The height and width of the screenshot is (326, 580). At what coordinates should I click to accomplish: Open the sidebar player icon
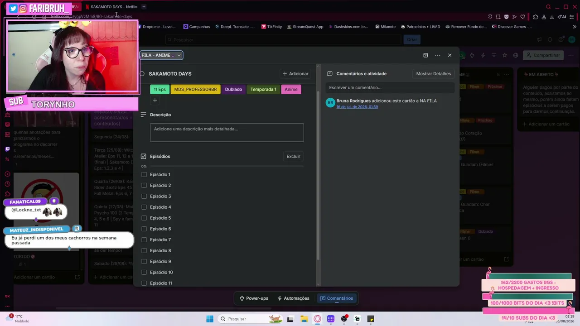point(7,174)
